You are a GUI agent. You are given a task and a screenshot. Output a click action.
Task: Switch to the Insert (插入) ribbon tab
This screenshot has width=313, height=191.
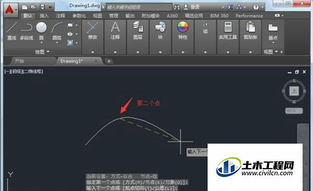point(44,16)
